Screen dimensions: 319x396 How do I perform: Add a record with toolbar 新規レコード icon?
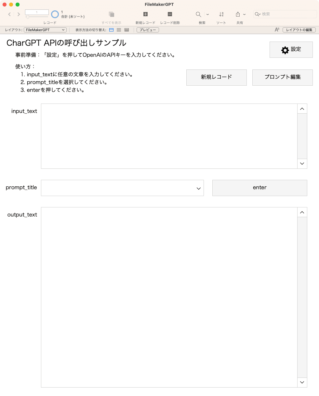[x=145, y=14]
